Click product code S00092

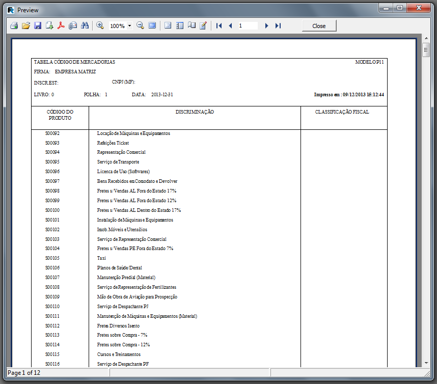click(52, 133)
